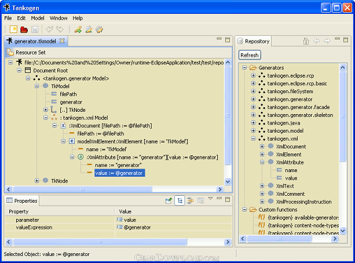Screen dimensions: 355x263
Task: Click the parameter value cell
Action: [173, 220]
